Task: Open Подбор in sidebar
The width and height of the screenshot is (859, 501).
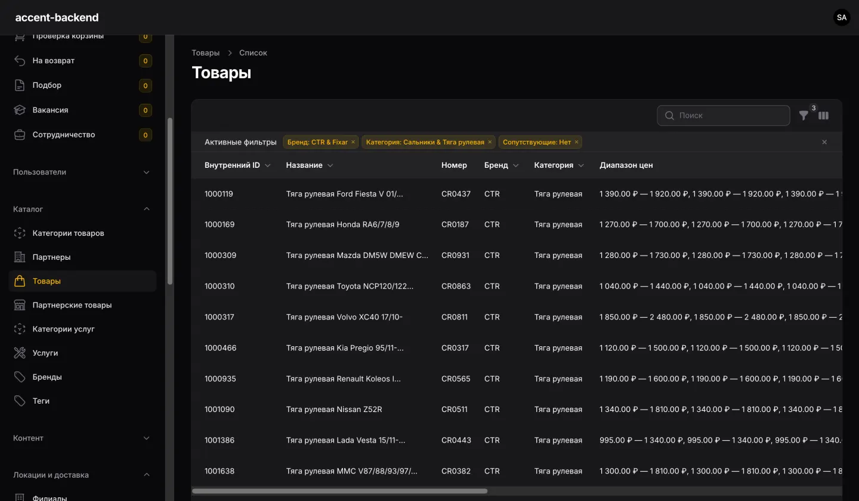Action: coord(82,85)
